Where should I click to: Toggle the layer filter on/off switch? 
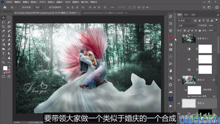coord(216,20)
